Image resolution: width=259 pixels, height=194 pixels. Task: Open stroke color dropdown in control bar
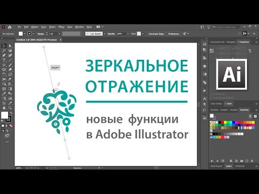(33, 33)
